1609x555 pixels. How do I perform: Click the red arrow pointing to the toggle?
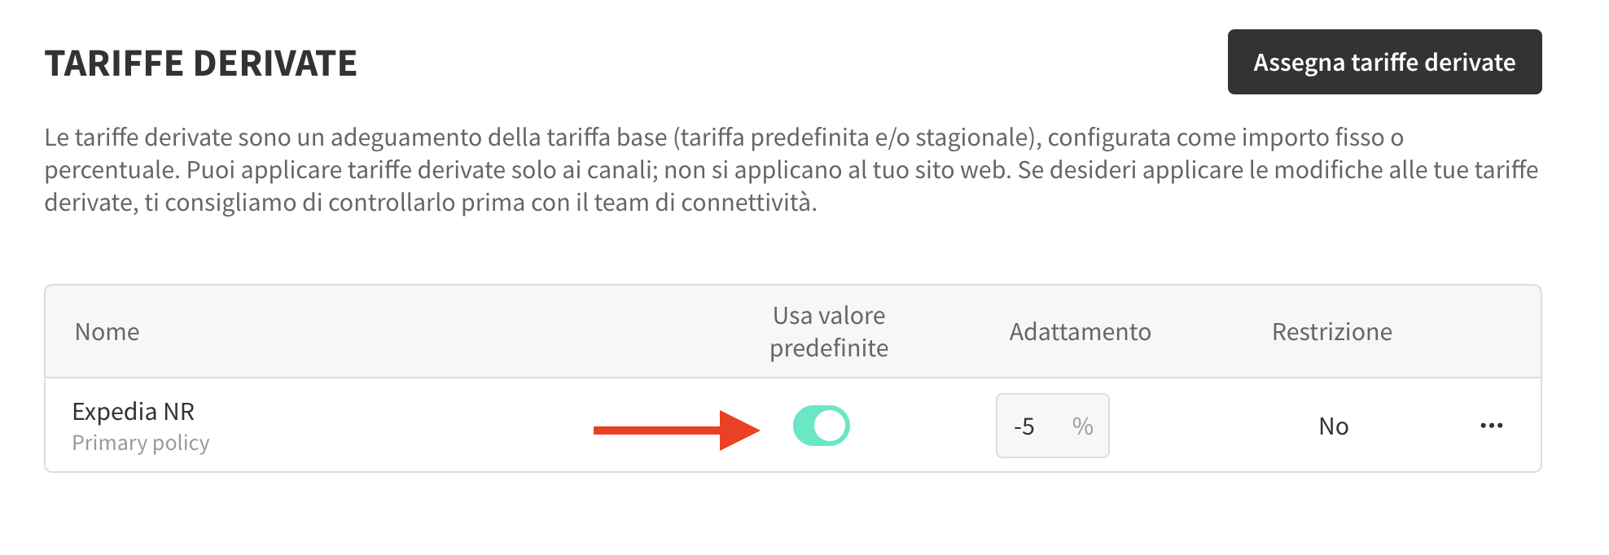click(x=677, y=430)
